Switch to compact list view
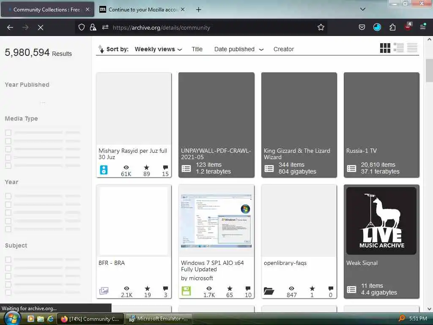 (412, 47)
